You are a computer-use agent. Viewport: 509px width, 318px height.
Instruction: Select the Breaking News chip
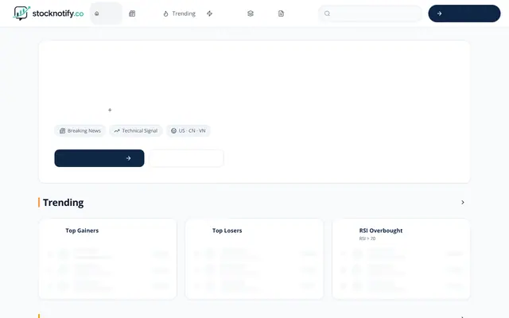point(80,130)
